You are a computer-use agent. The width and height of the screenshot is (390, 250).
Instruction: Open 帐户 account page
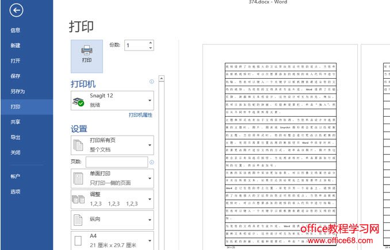pos(16,176)
